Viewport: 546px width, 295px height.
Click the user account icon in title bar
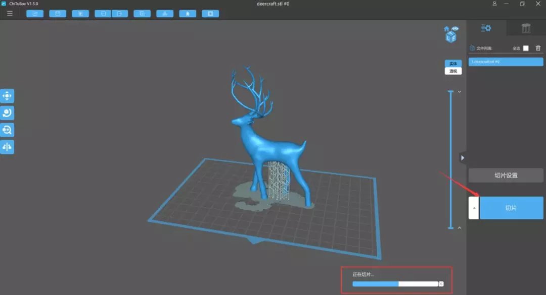point(494,4)
